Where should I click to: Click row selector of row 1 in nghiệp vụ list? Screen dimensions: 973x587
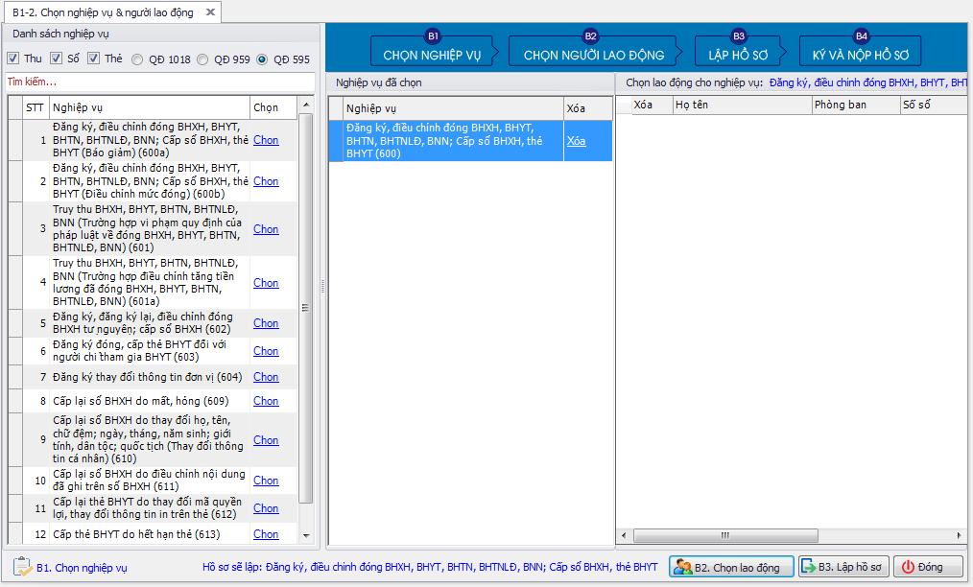coord(15,140)
